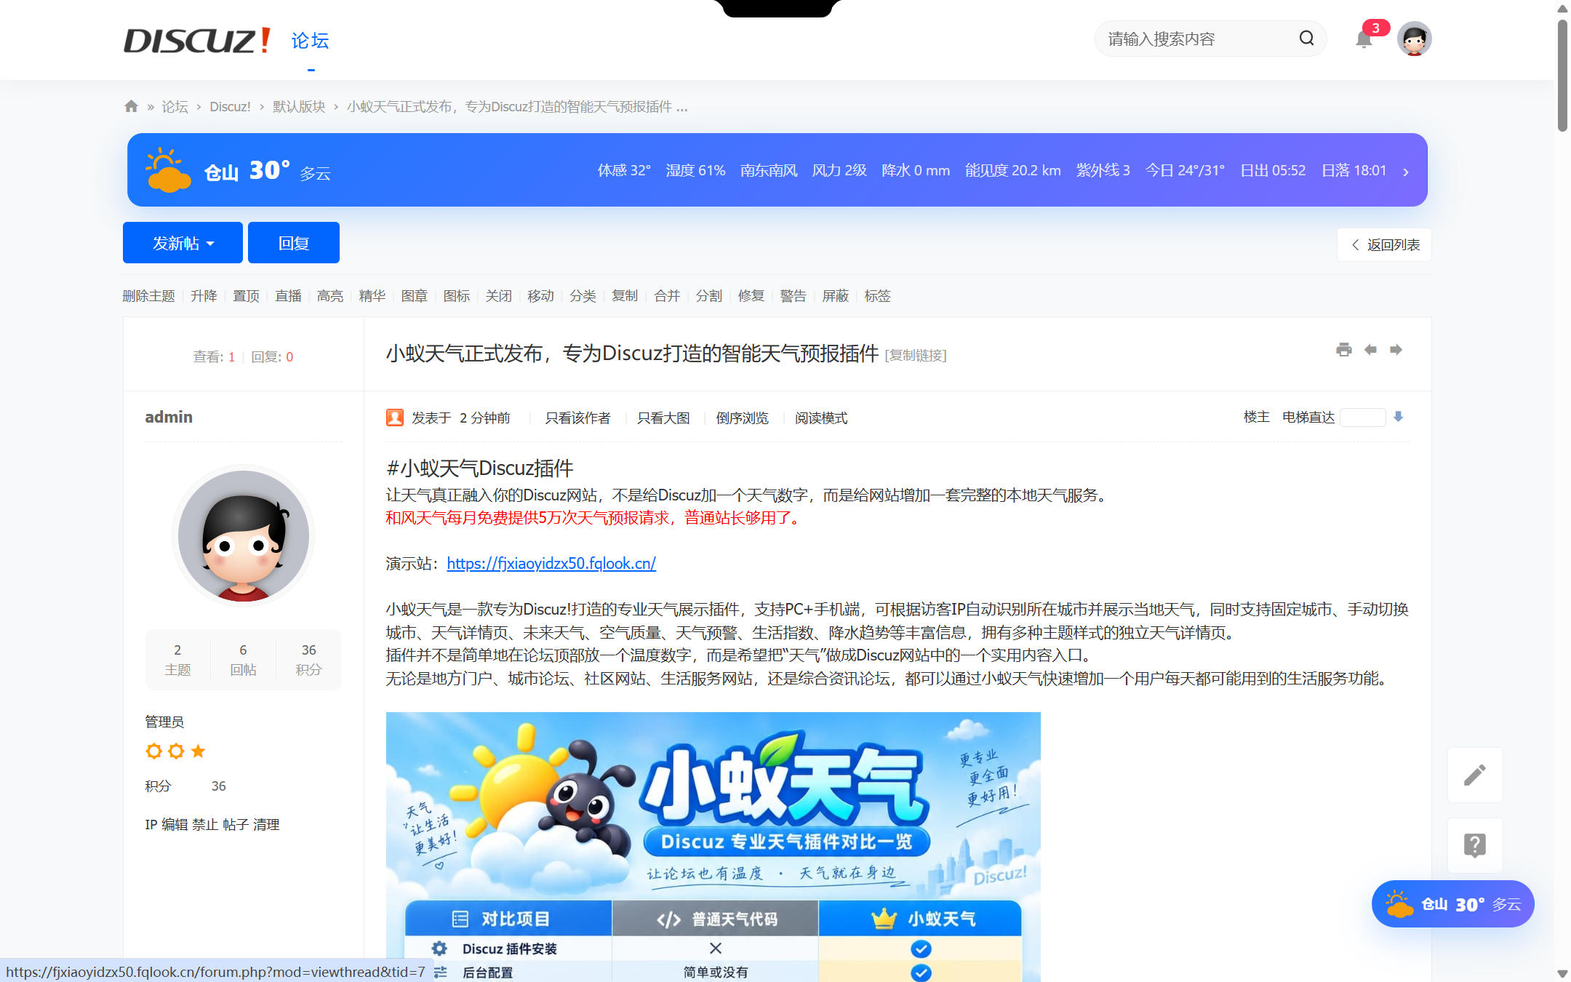The image size is (1571, 982).
Task: Click 返回列表 back to list
Action: tap(1384, 244)
